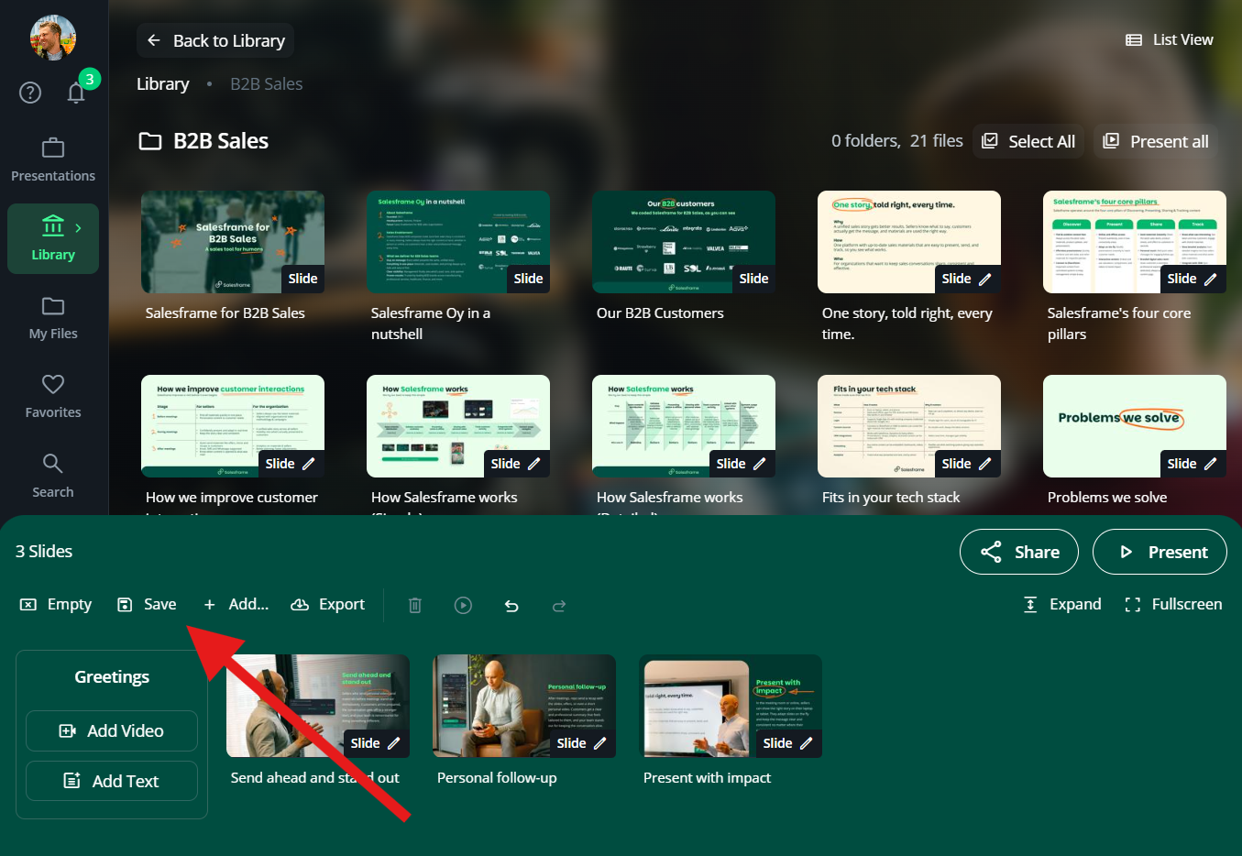1242x856 pixels.
Task: Click '0 folders, 21 files' text
Action: coord(897,140)
